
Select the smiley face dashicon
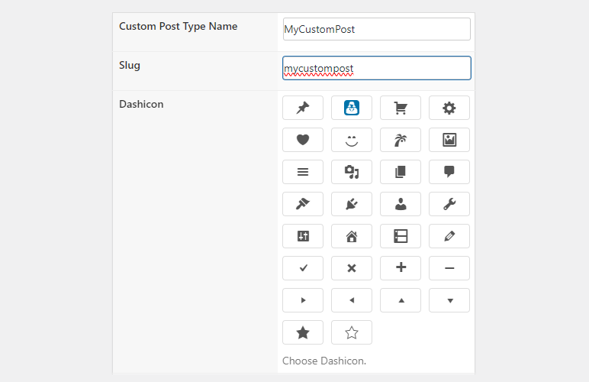pos(352,140)
